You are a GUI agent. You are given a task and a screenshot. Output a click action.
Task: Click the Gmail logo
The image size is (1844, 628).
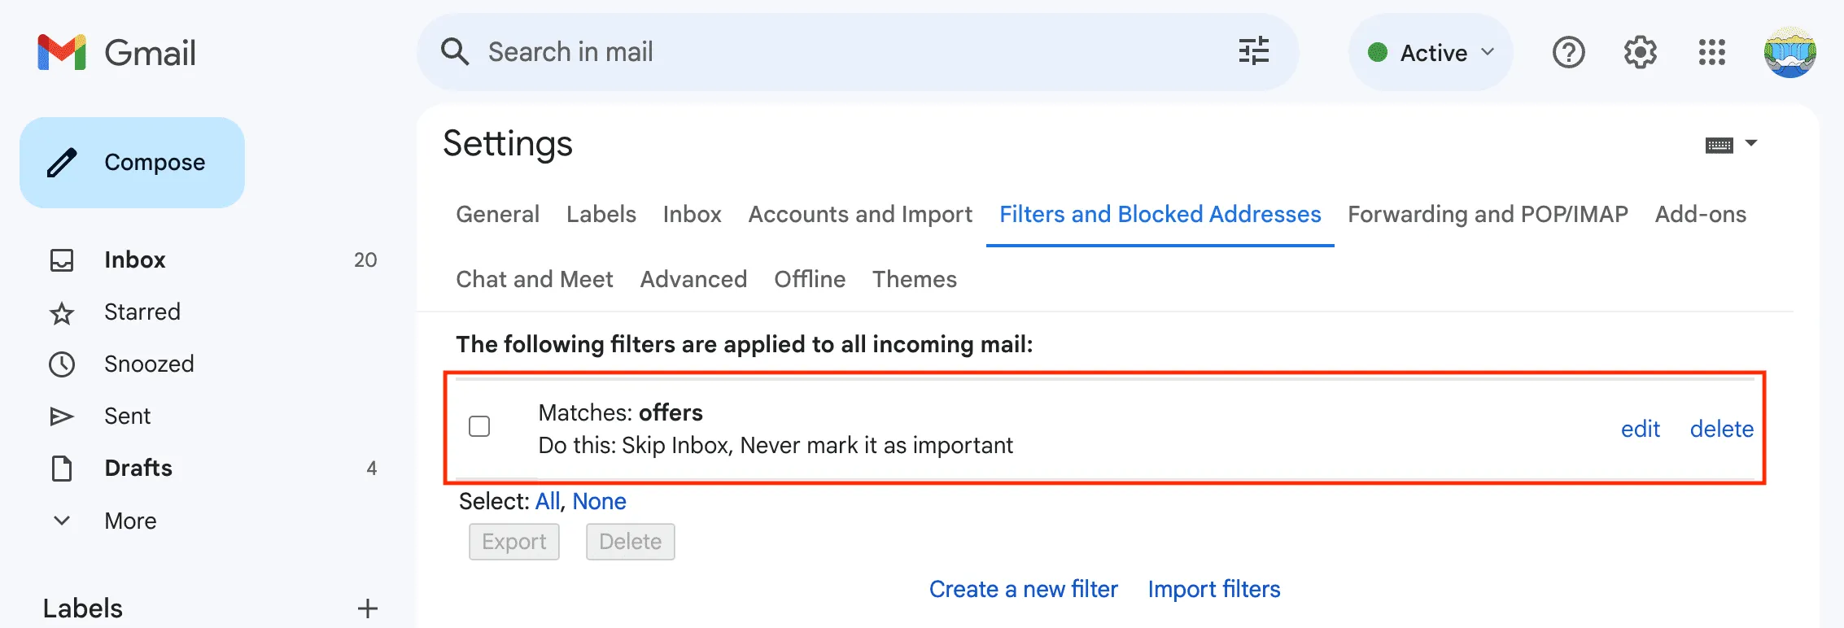pyautogui.click(x=117, y=53)
